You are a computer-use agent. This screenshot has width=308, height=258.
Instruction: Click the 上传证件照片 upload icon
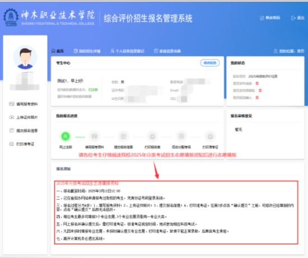click(12, 117)
